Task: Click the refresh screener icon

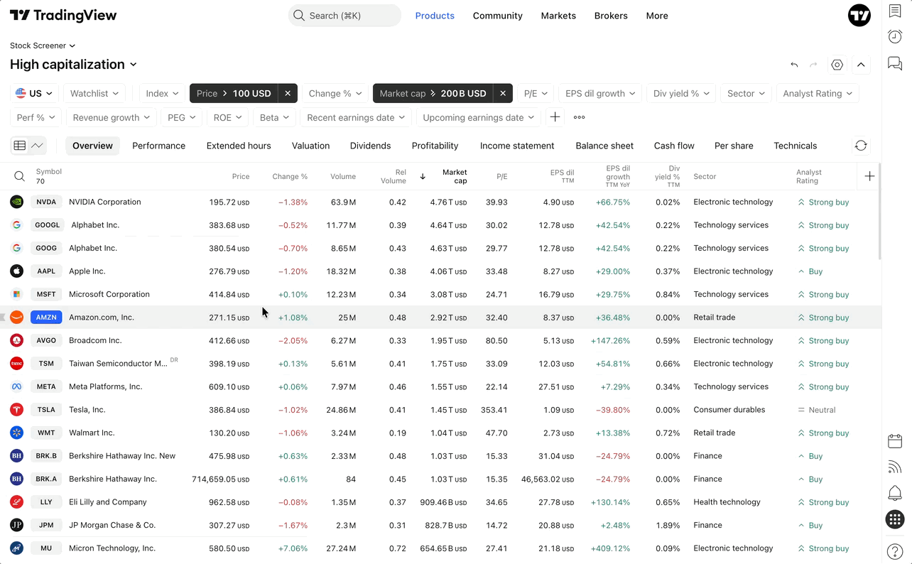Action: [861, 146]
